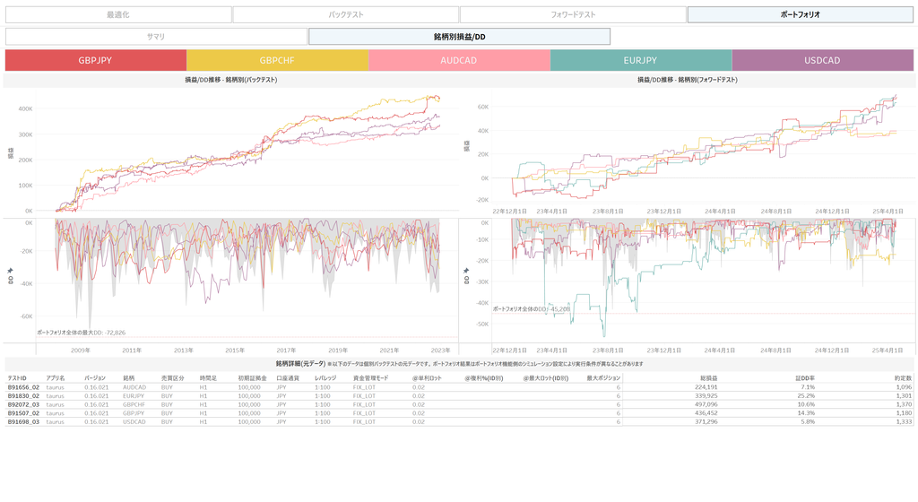The width and height of the screenshot is (918, 502).
Task: Pick the teal EURJPY legend swatch
Action: (x=640, y=60)
